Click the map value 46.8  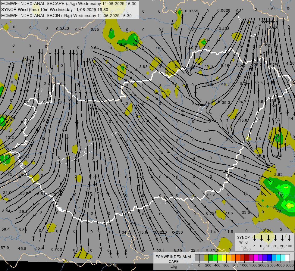pyautogui.click(x=22, y=249)
